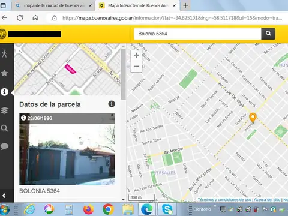Reload the page with refresh icon
Image resolution: width=288 pixels, height=216 pixels.
20,18
